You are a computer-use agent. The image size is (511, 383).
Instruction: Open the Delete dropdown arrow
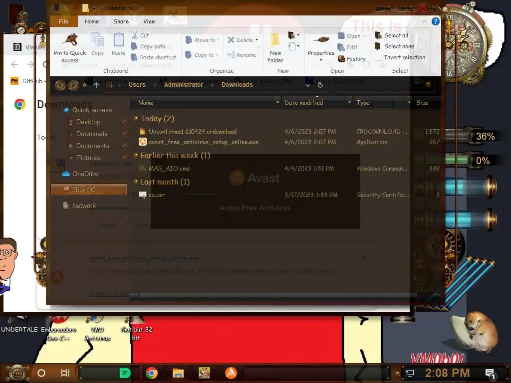tap(257, 40)
